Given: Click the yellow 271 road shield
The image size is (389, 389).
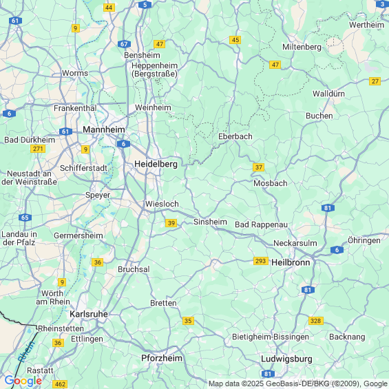Looking at the screenshot, I should tap(38, 149).
